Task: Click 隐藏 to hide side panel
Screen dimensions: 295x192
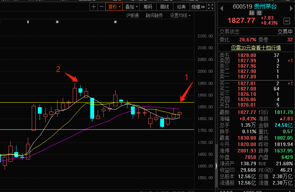Action: (x=198, y=7)
